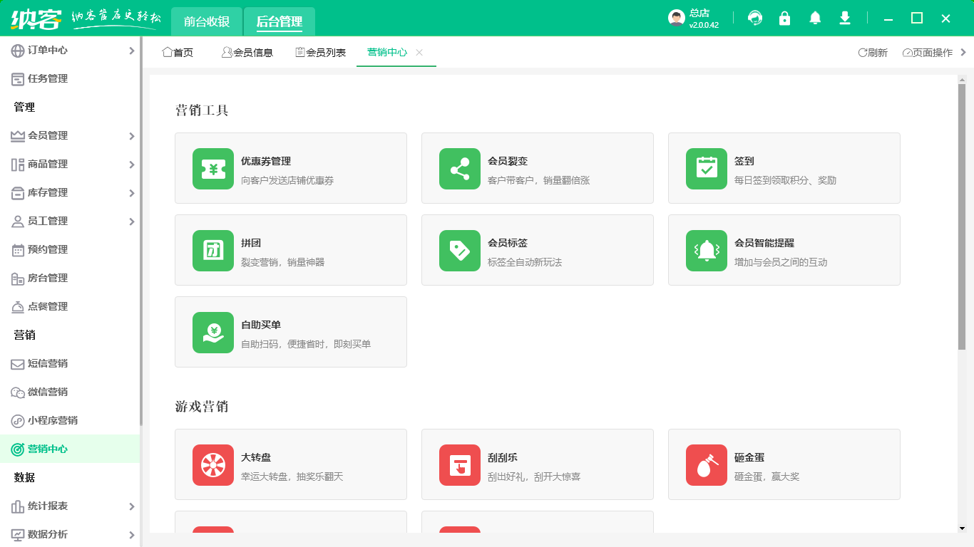点击刮刮乐游戏图标
Image resolution: width=974 pixels, height=547 pixels.
(459, 464)
